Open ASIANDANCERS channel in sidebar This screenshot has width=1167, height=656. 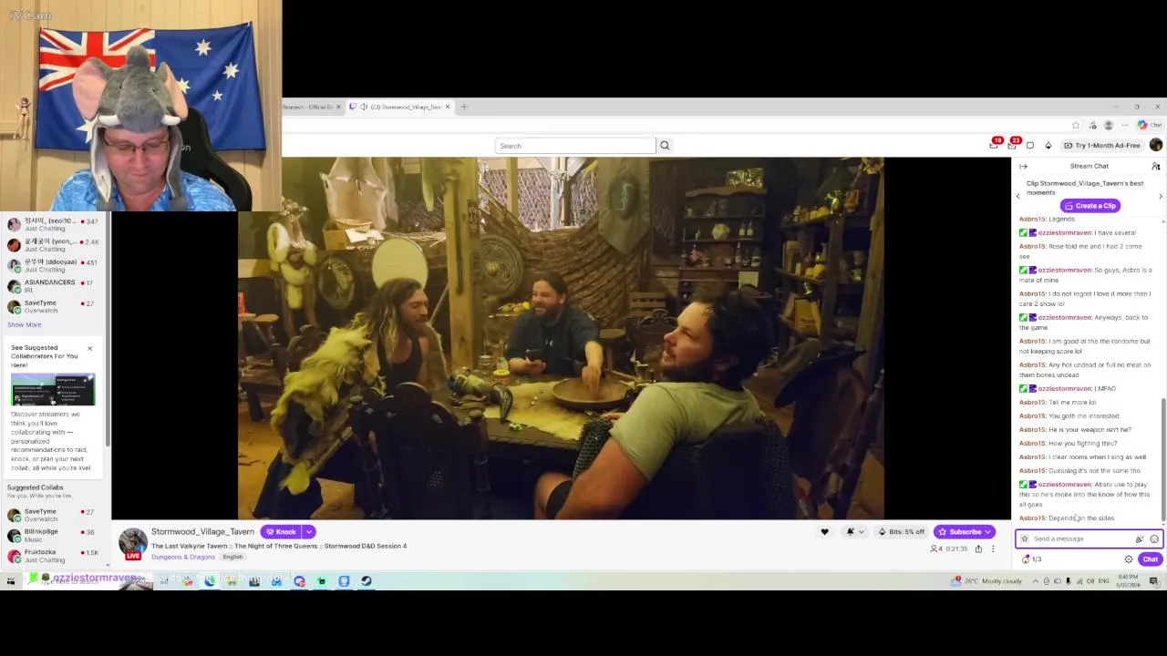[x=53, y=286]
